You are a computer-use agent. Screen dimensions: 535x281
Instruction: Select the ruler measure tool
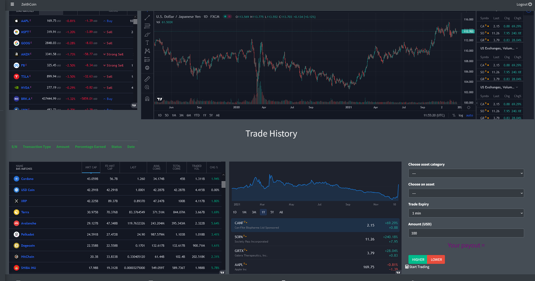point(147,79)
